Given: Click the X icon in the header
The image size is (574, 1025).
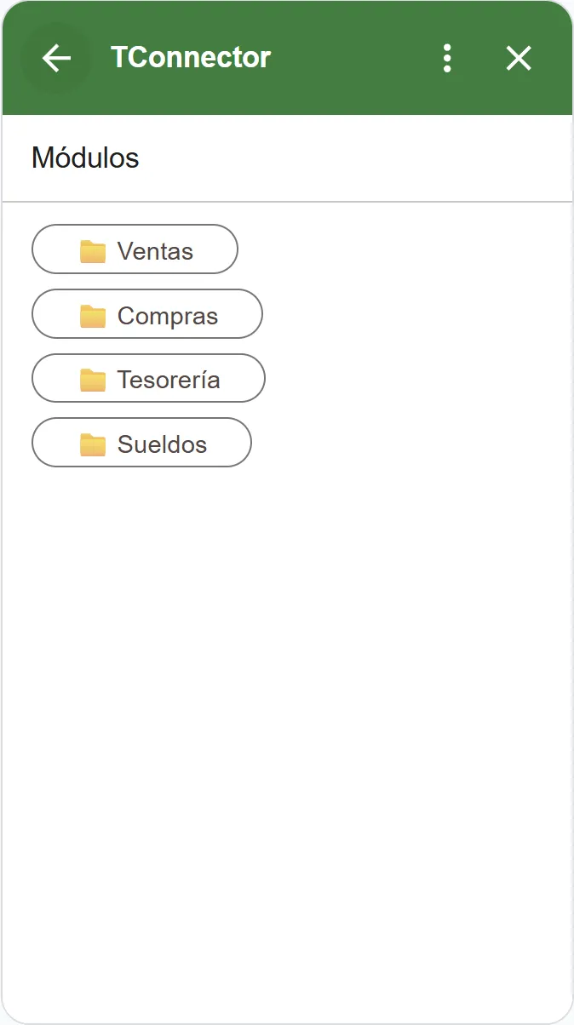Looking at the screenshot, I should point(518,58).
